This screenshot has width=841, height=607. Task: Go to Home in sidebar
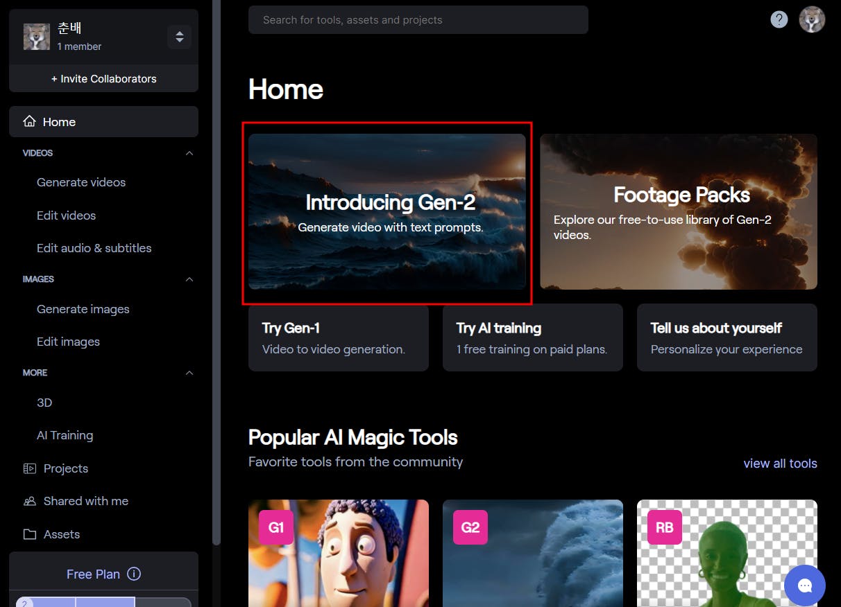[103, 121]
